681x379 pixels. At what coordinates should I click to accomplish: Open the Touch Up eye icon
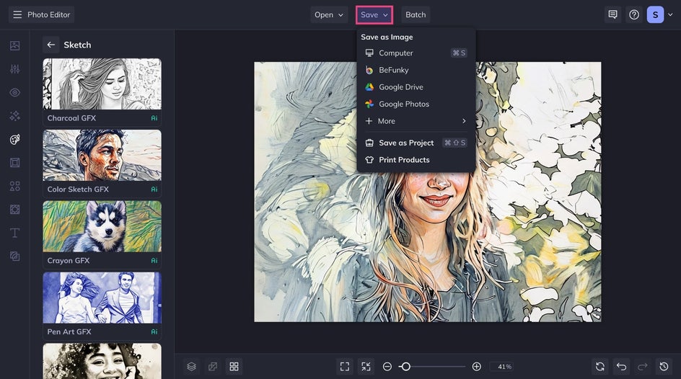(x=14, y=92)
